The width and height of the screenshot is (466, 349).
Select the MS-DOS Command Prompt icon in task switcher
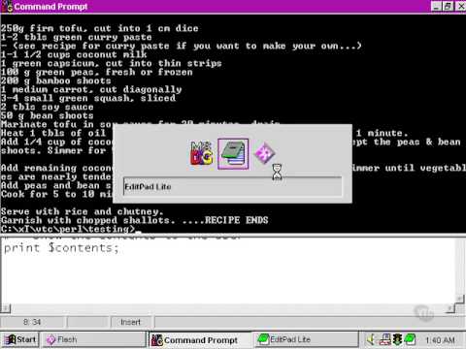coord(201,154)
